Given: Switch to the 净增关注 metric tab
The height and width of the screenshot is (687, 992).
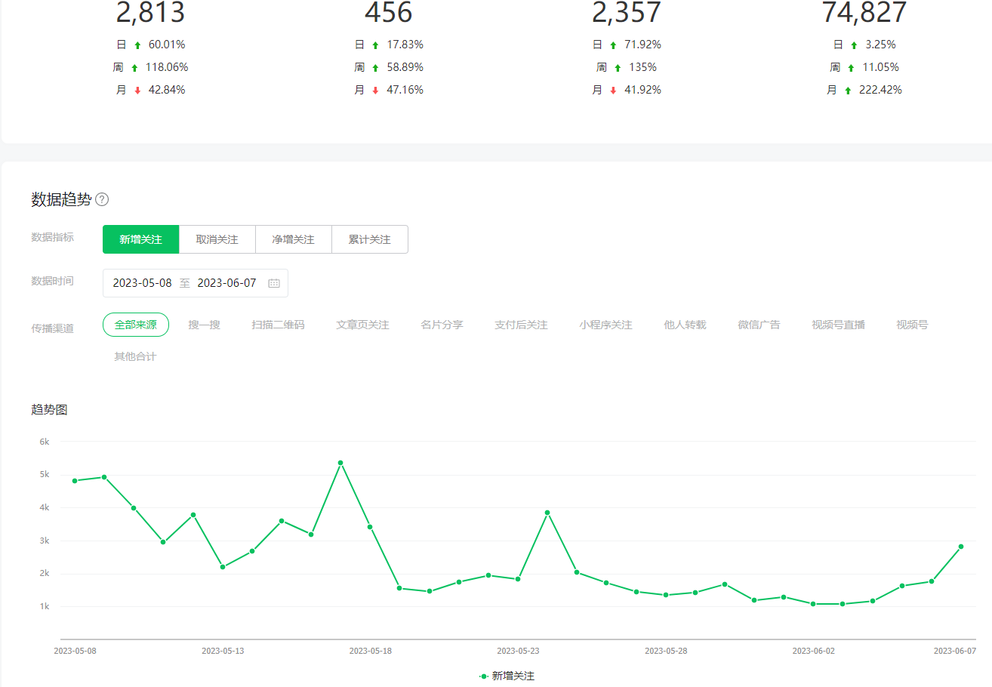Looking at the screenshot, I should [x=293, y=239].
